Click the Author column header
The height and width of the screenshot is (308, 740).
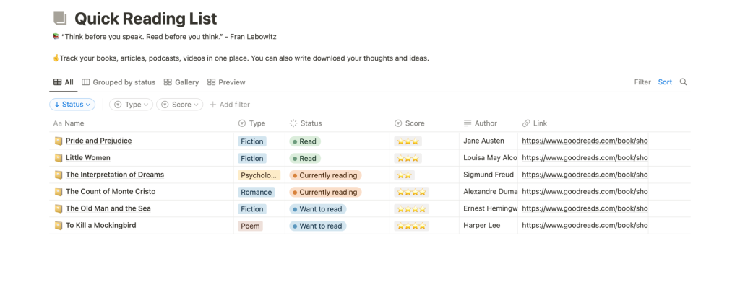pyautogui.click(x=486, y=123)
